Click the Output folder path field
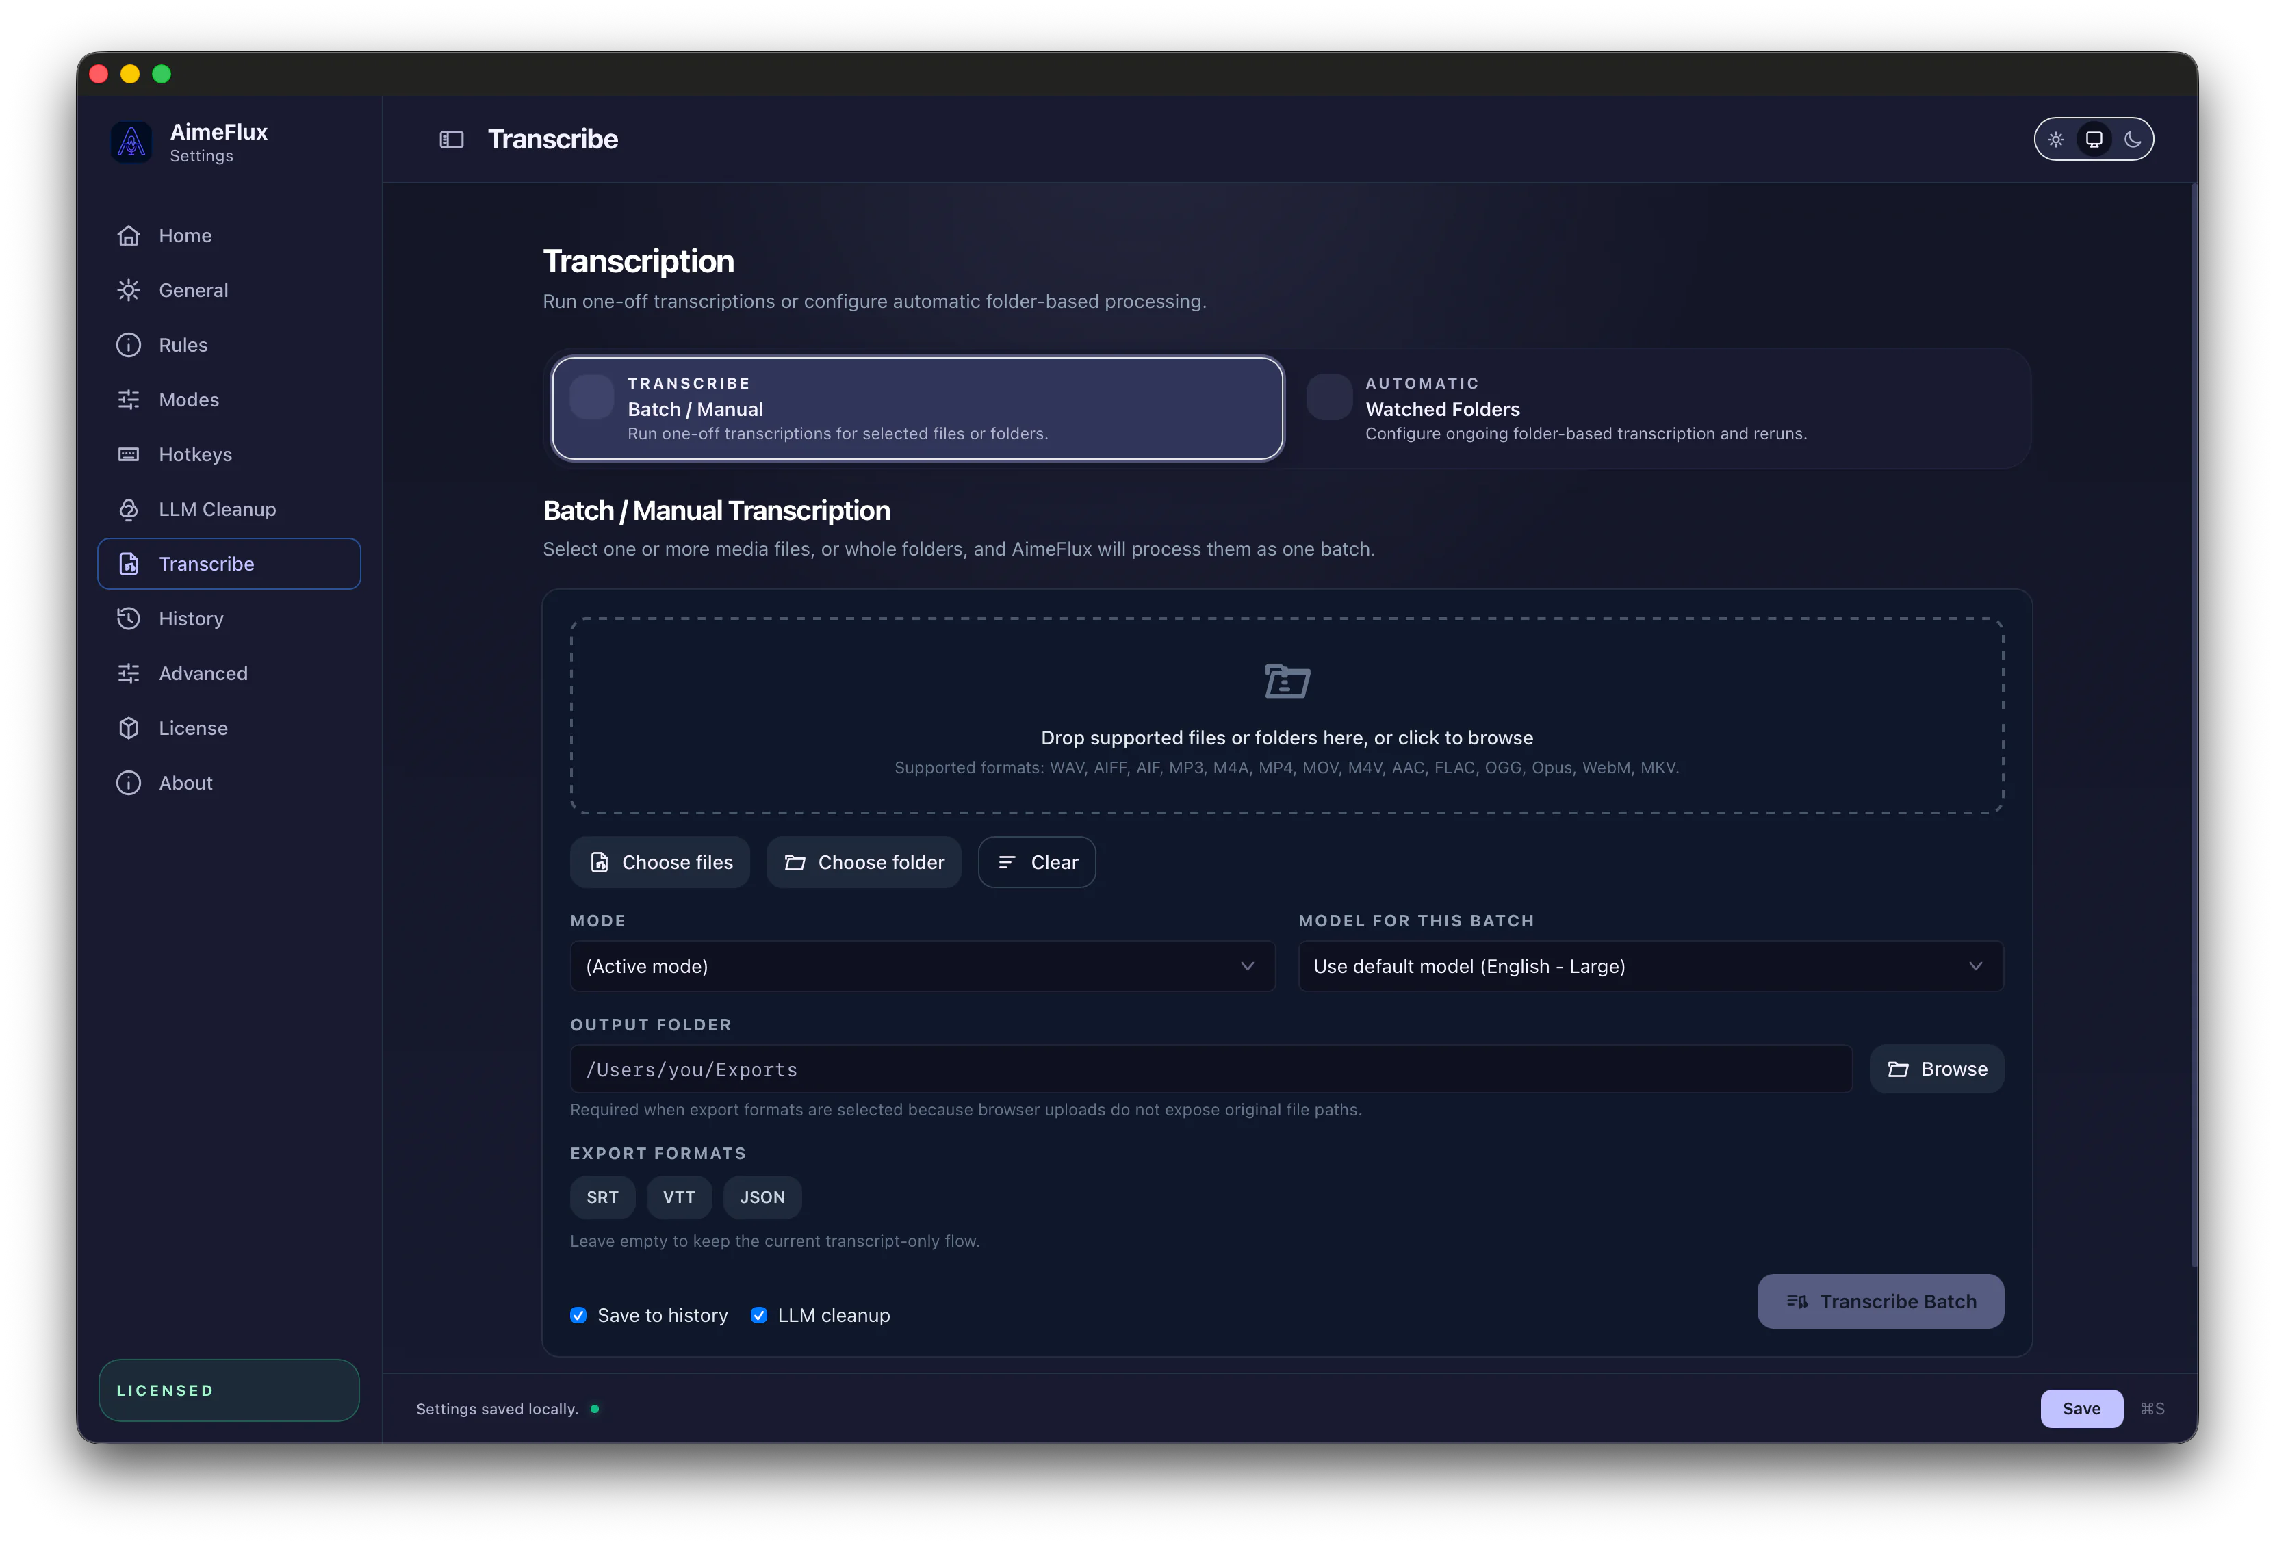2275x1545 pixels. (1211, 1069)
